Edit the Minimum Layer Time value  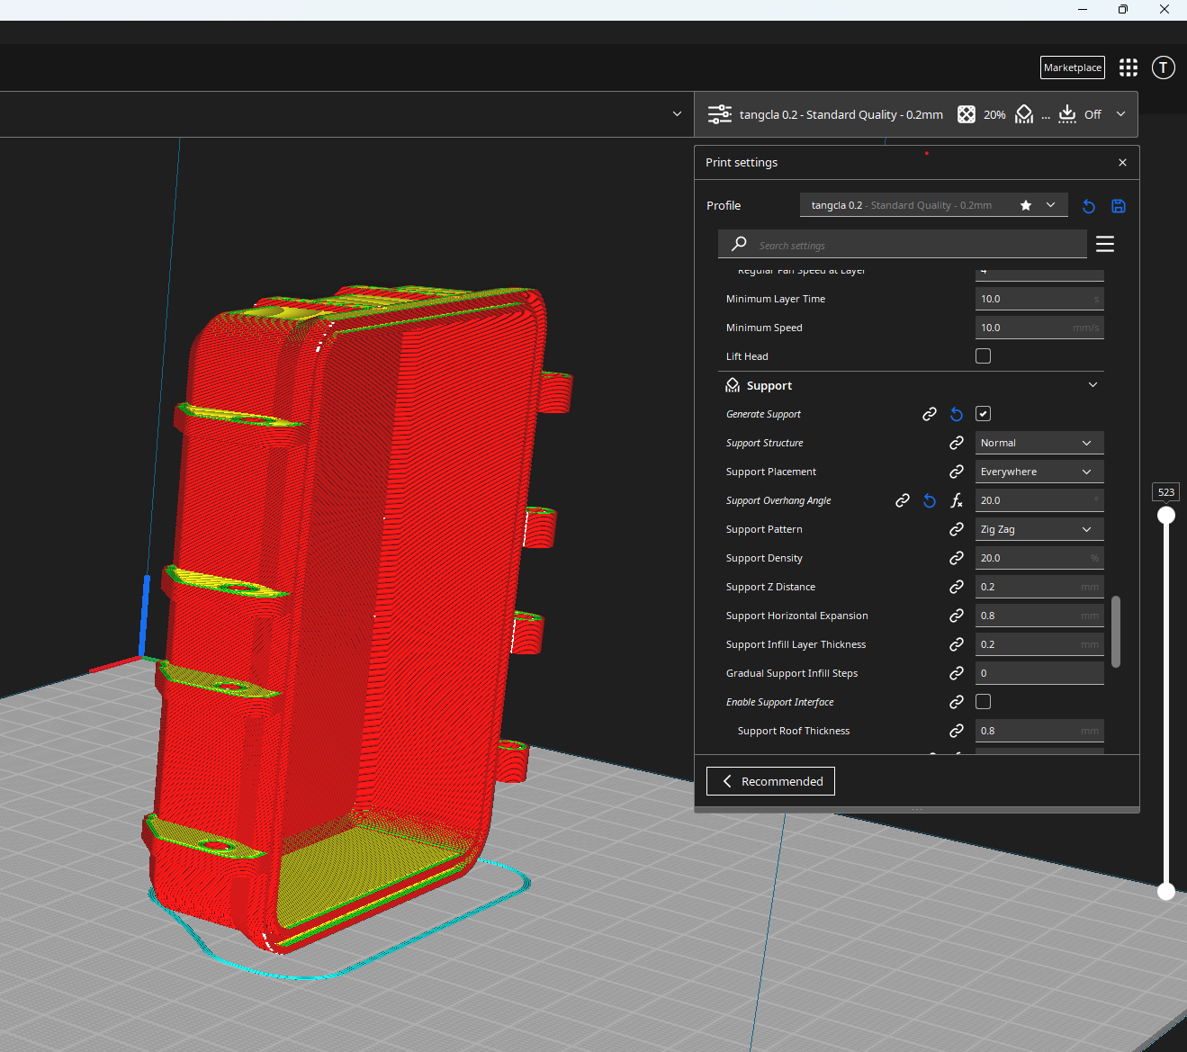(1039, 299)
